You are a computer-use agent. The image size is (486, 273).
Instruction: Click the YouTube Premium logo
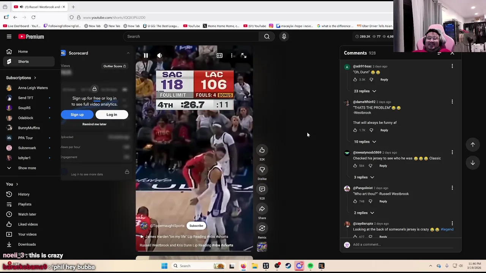point(31,36)
